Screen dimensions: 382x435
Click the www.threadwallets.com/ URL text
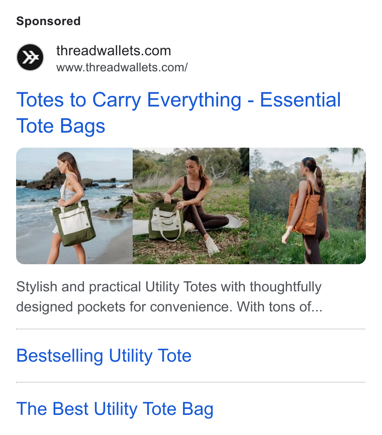(122, 67)
